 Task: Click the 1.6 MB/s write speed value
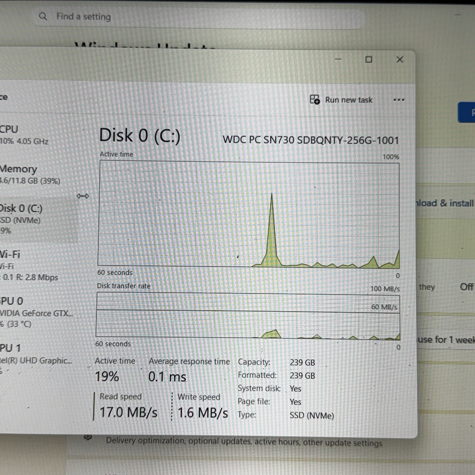(203, 413)
